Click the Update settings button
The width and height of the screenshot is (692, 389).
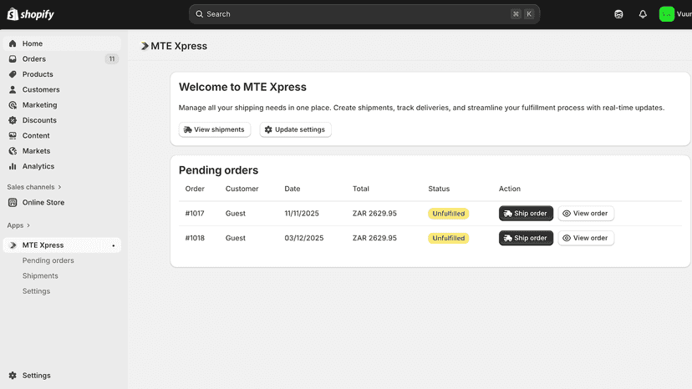[295, 129]
